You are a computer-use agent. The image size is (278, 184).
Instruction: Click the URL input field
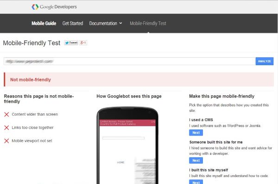(130, 61)
